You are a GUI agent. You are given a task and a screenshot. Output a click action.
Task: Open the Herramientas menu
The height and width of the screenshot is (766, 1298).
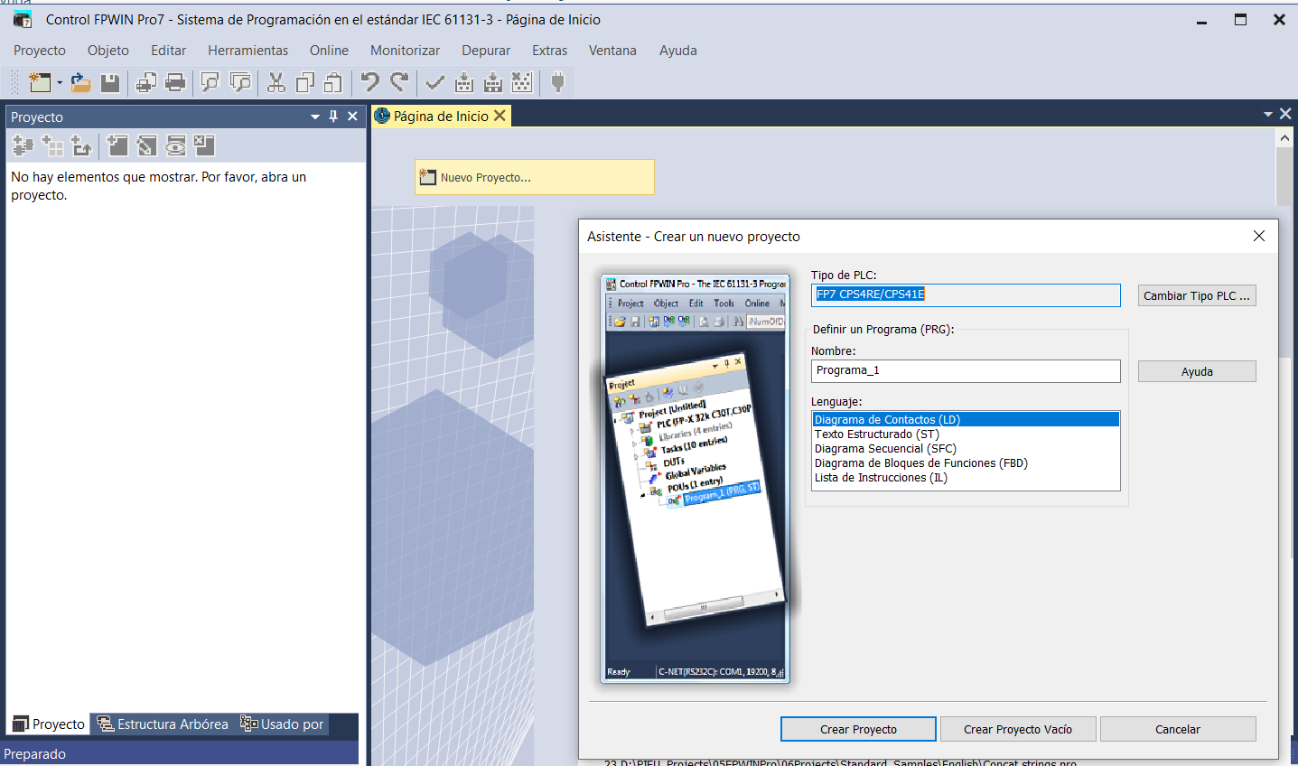(x=248, y=51)
